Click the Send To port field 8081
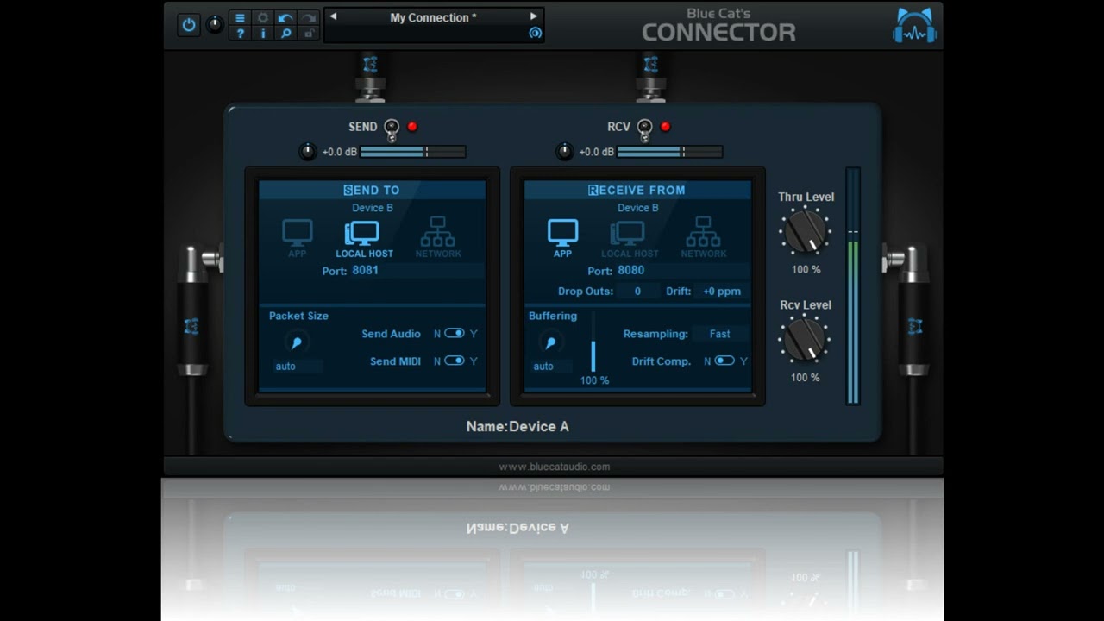Viewport: 1104px width, 621px height. 417,271
